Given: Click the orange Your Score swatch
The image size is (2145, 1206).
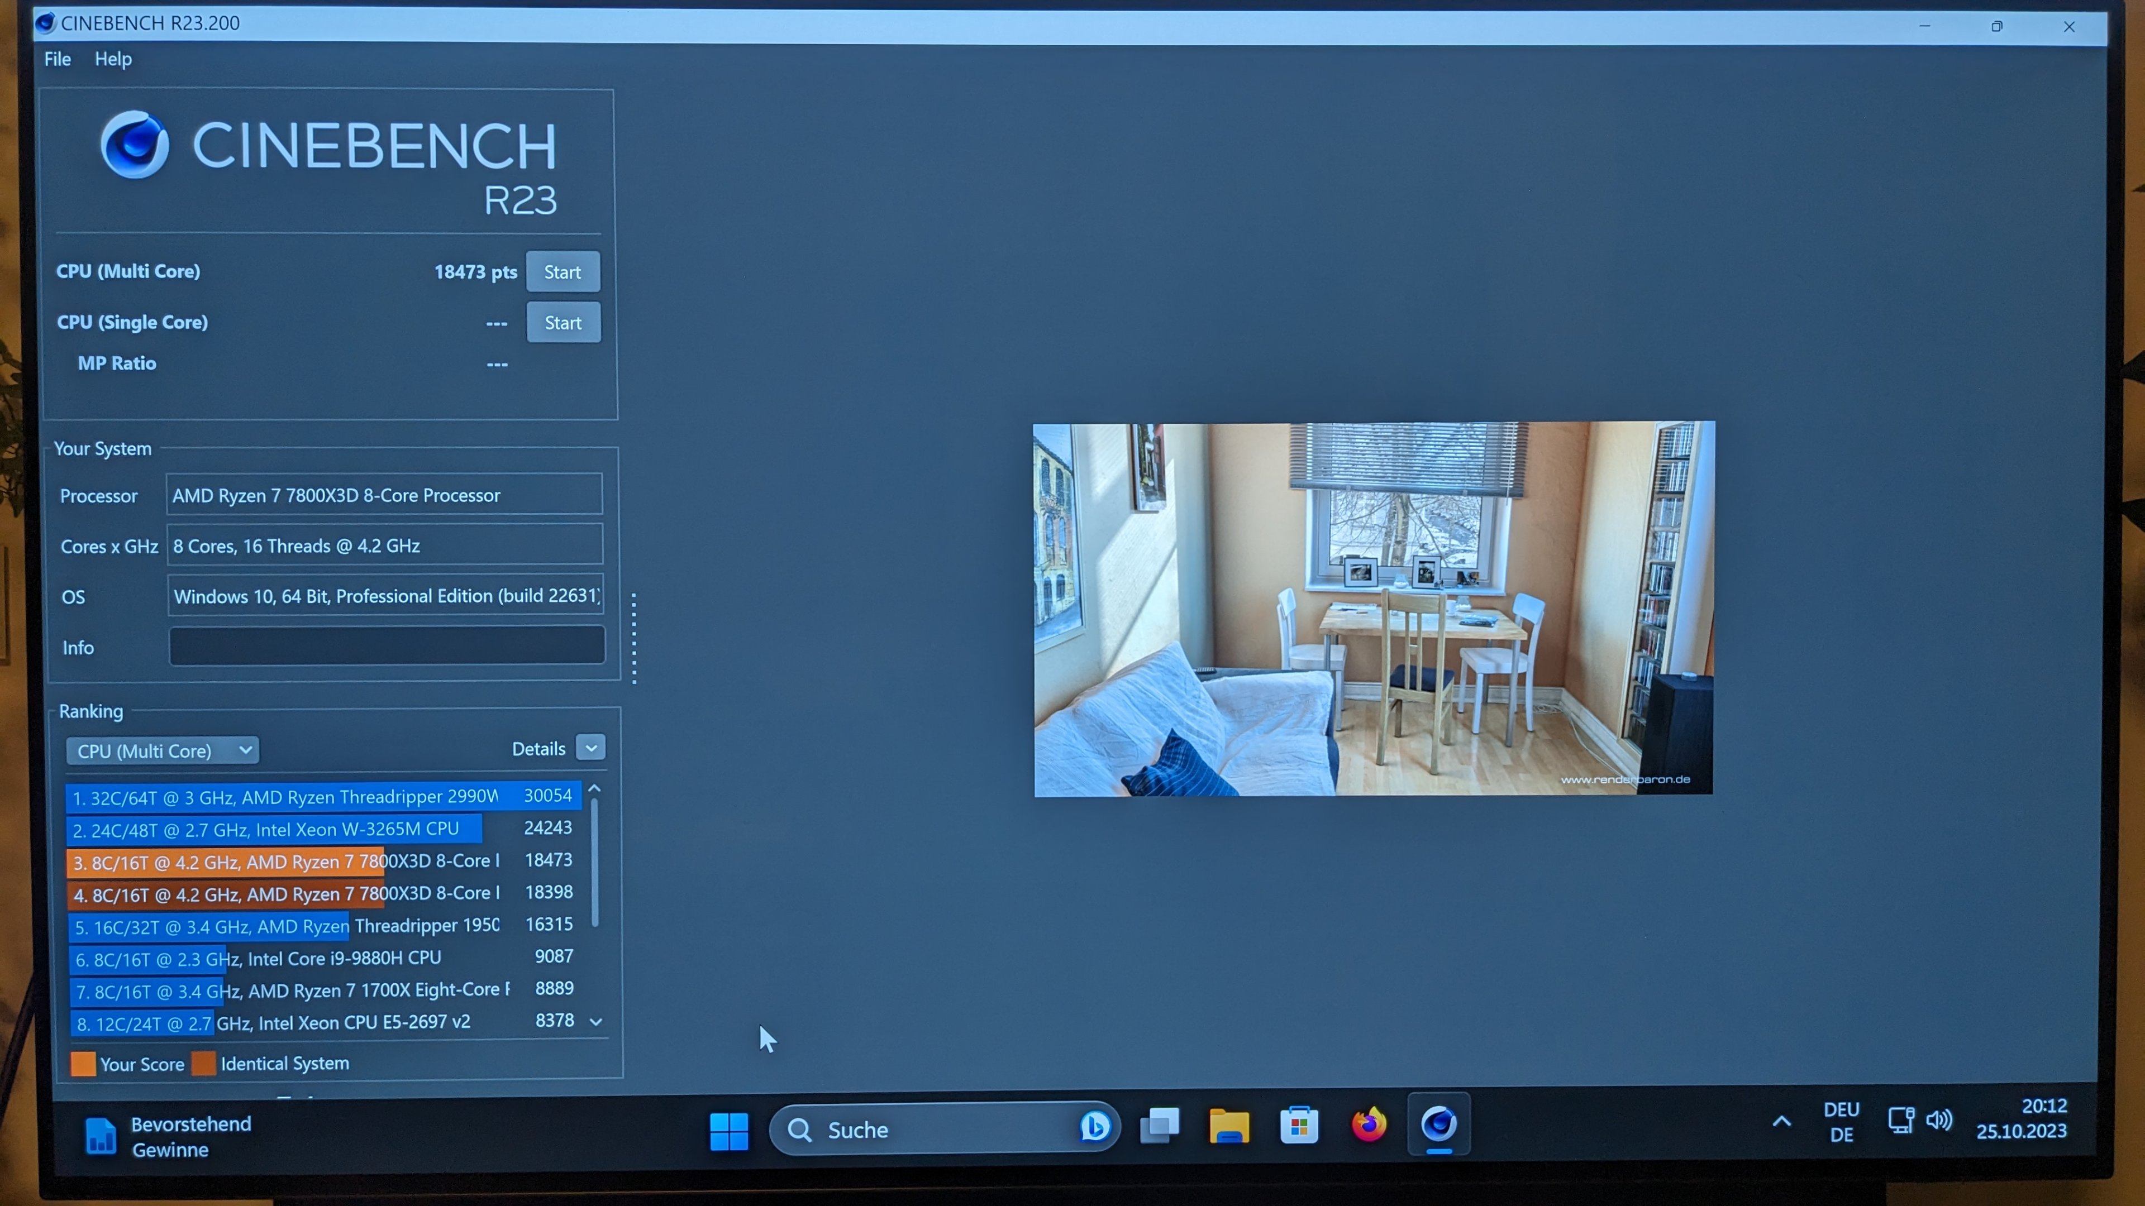Looking at the screenshot, I should (83, 1064).
